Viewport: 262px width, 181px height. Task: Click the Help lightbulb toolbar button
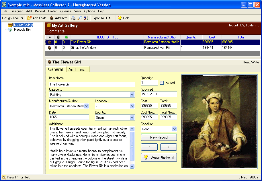pos(124,18)
